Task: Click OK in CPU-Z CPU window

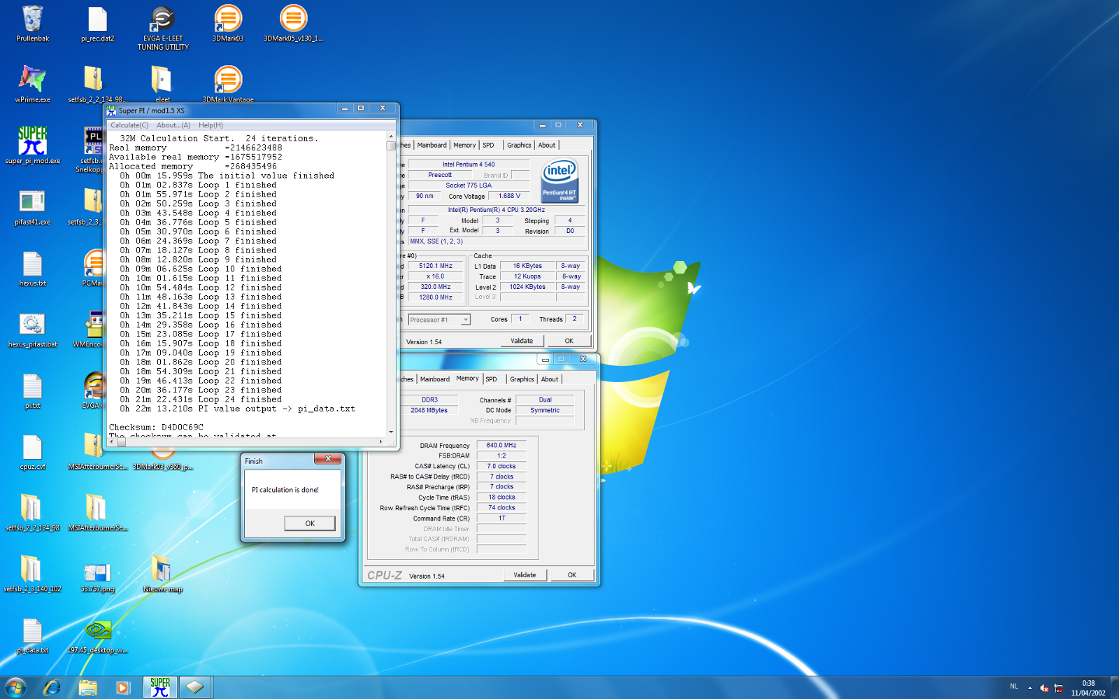Action: [x=569, y=341]
